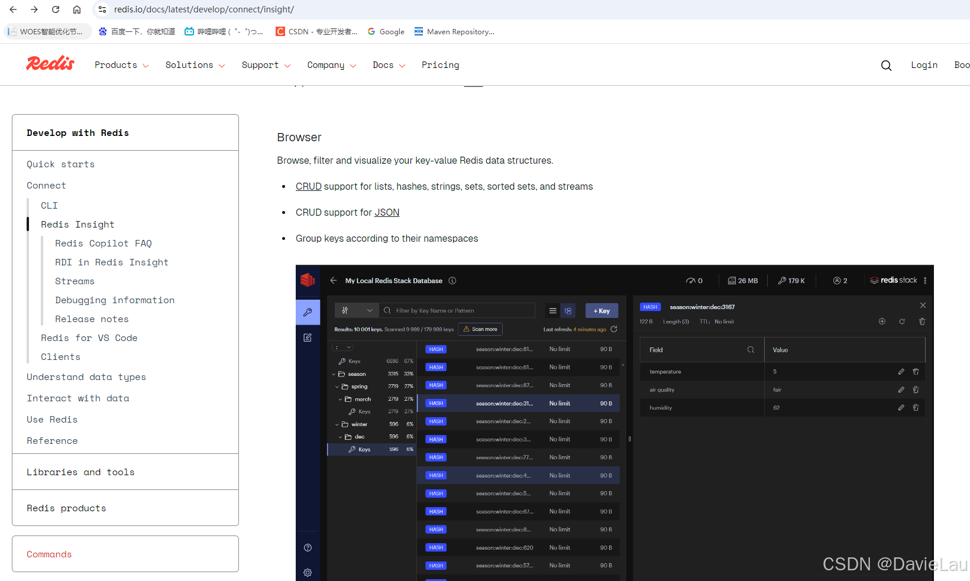This screenshot has height=581, width=970.
Task: Select Redis Insight in sidebar
Action: (x=77, y=225)
